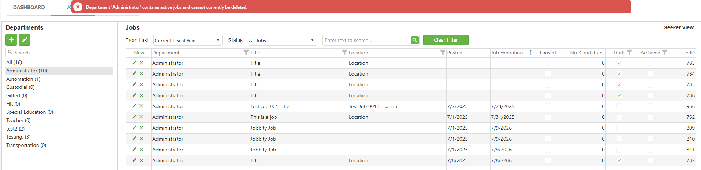Select Automation (1) department
This screenshot has height=170, width=701.
(x=23, y=79)
